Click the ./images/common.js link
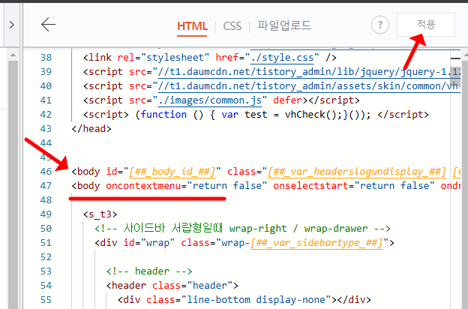 [x=210, y=100]
